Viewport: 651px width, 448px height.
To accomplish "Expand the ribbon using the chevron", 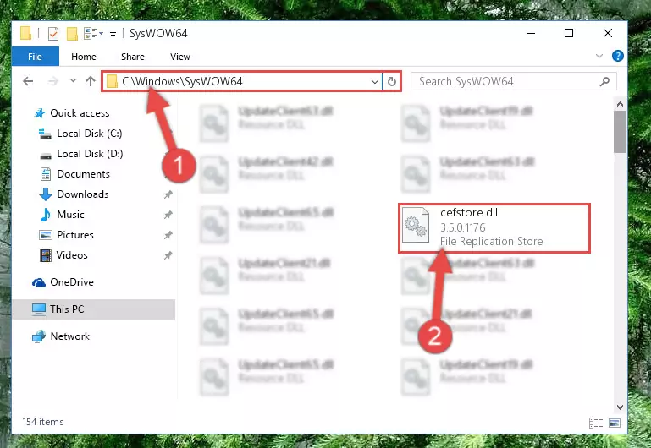I will 599,56.
